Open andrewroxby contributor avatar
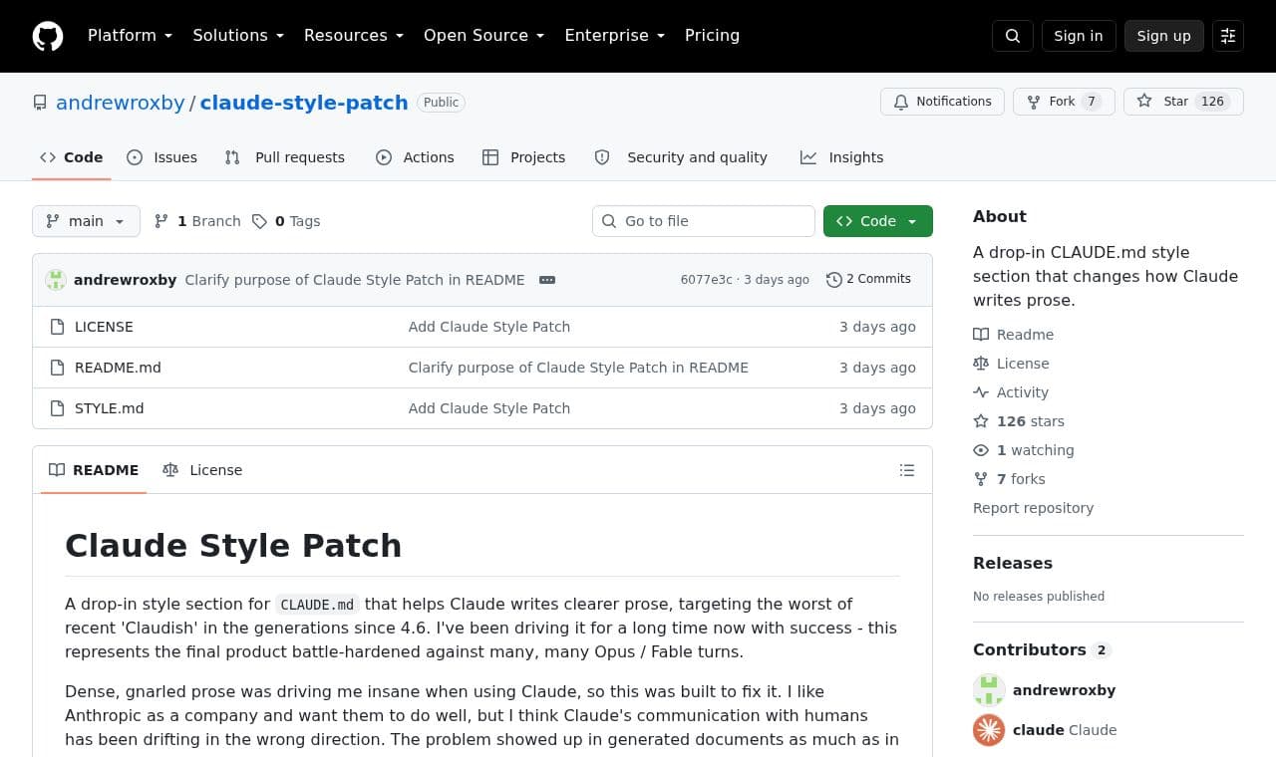1276x757 pixels. click(989, 690)
